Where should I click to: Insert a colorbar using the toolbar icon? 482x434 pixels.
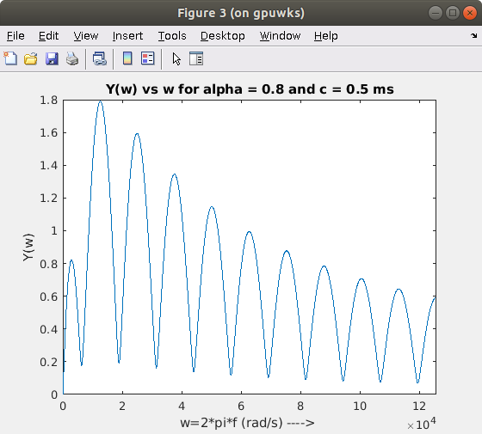click(127, 58)
